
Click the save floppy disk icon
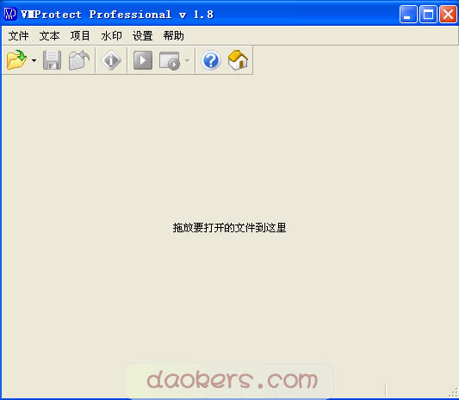click(53, 60)
